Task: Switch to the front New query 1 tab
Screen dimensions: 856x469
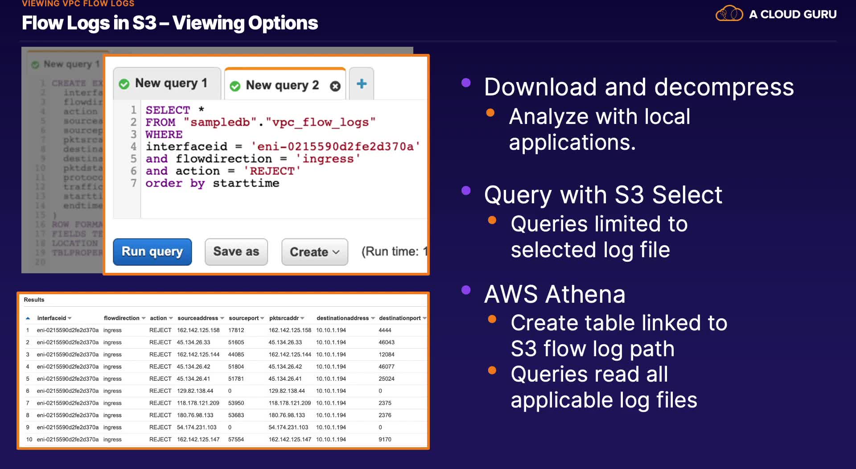Action: pyautogui.click(x=167, y=83)
